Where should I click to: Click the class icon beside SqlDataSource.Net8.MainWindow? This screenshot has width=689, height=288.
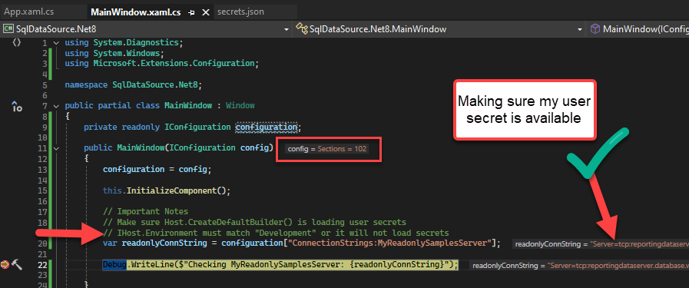[302, 29]
